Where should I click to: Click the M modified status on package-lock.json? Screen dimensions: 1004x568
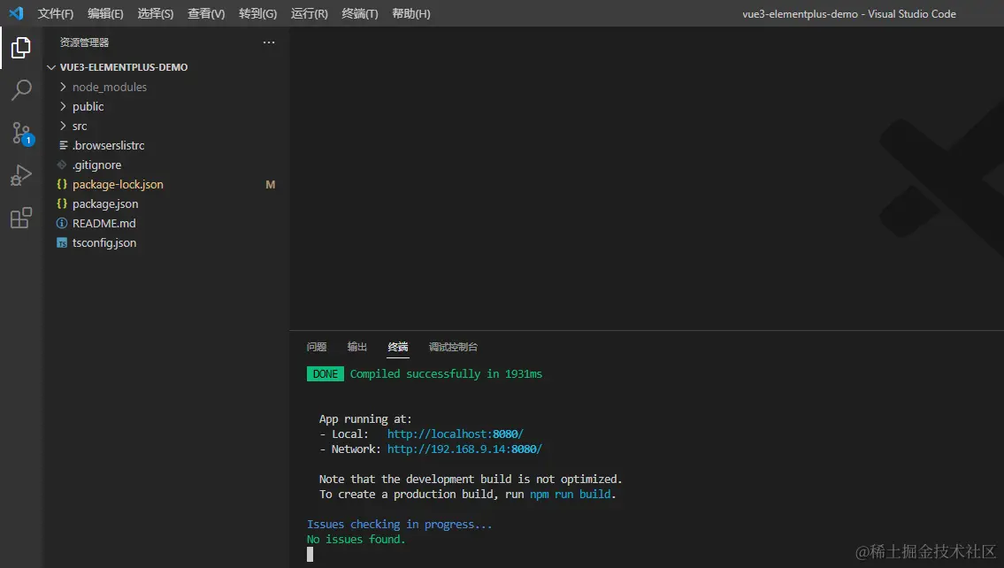coord(270,184)
